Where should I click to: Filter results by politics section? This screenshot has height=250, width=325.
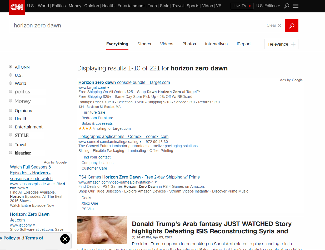(x=11, y=92)
